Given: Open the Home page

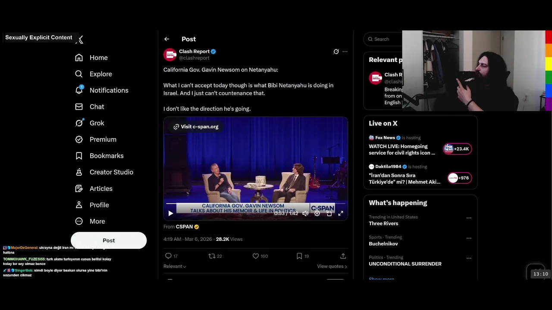Looking at the screenshot, I should [91, 58].
